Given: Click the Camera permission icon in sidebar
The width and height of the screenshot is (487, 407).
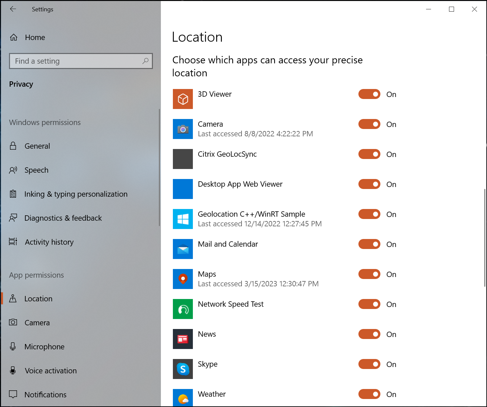Looking at the screenshot, I should [13, 322].
